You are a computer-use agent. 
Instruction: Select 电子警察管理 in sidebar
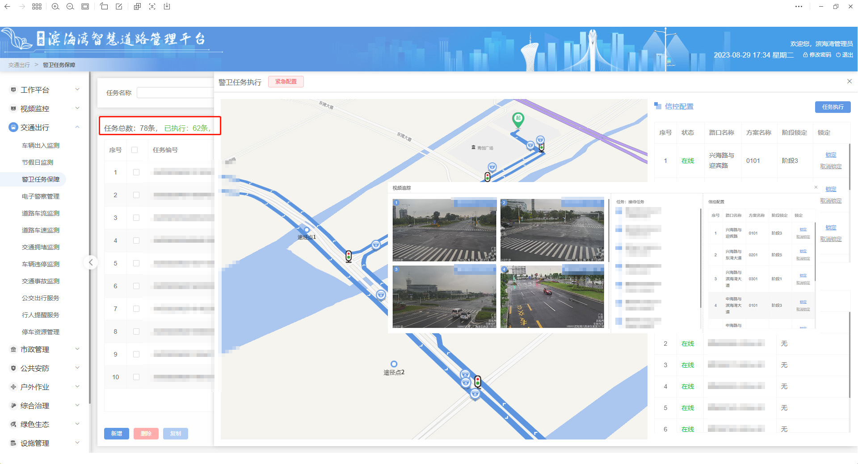click(x=41, y=196)
